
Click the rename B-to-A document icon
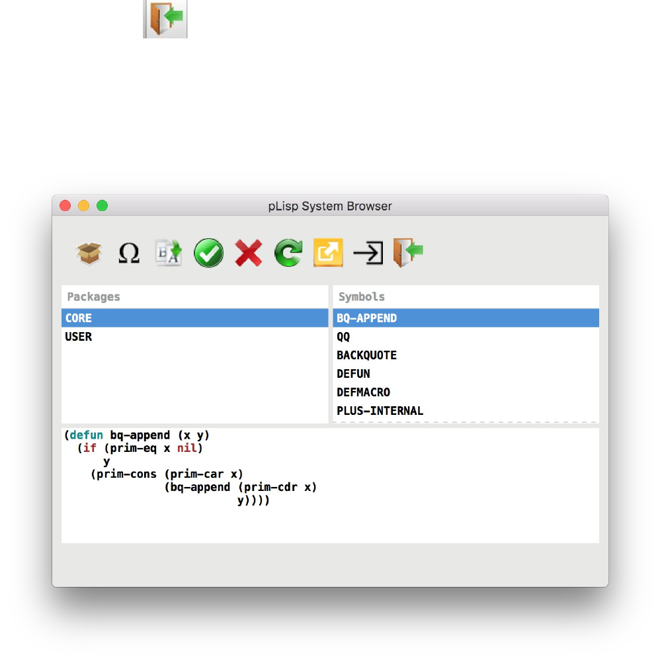[168, 253]
